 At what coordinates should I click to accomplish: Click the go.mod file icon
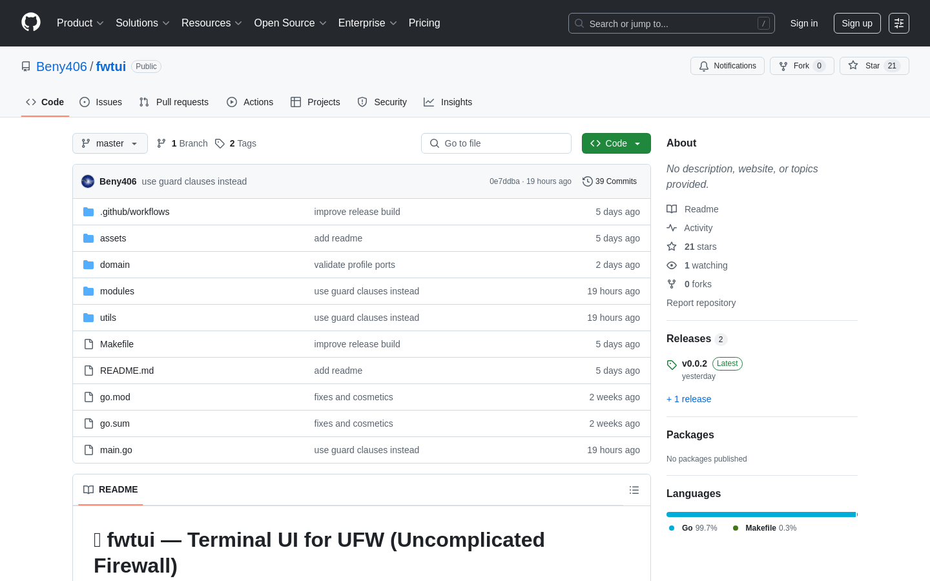coord(88,397)
